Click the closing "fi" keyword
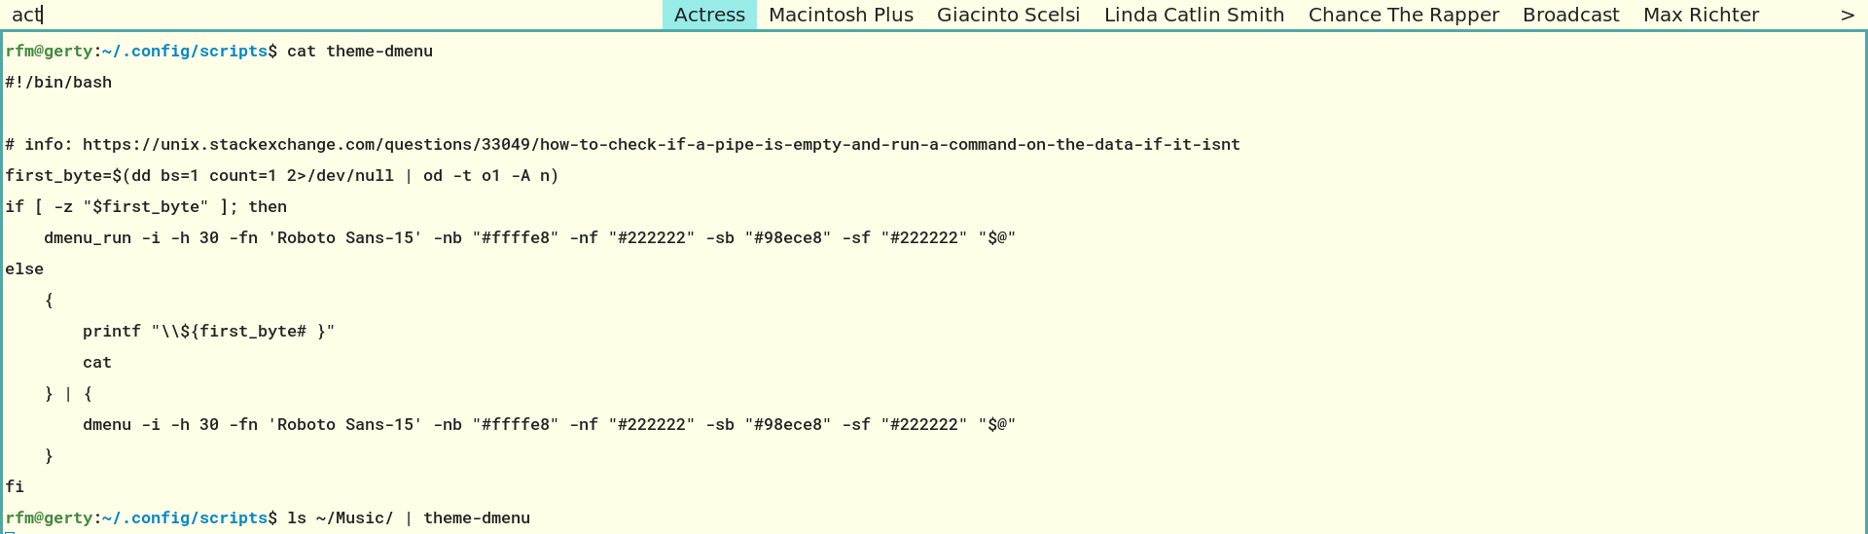1868x534 pixels. pos(15,487)
